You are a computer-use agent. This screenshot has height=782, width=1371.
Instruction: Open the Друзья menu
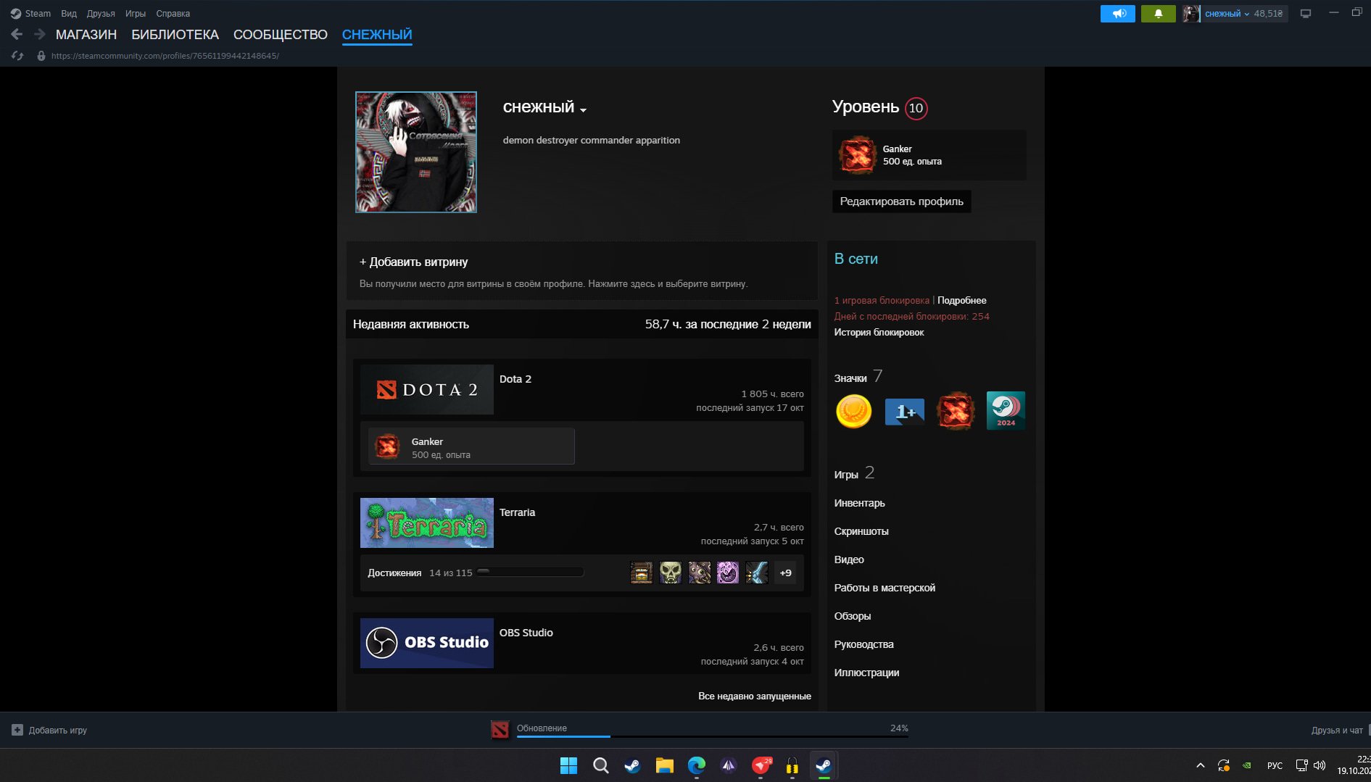pyautogui.click(x=101, y=14)
